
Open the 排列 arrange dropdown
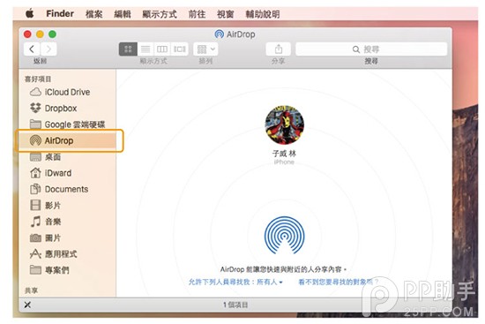click(205, 49)
